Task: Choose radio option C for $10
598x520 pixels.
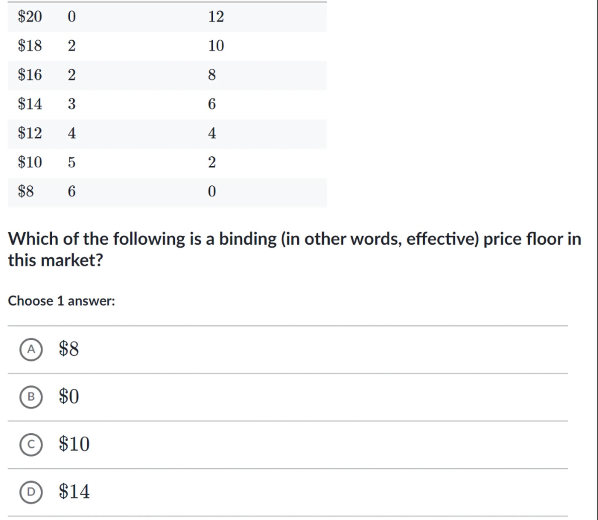Action: coord(31,444)
